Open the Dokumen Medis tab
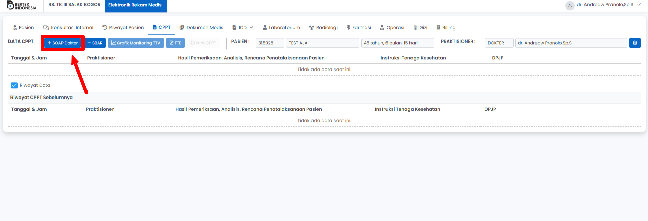 click(201, 28)
